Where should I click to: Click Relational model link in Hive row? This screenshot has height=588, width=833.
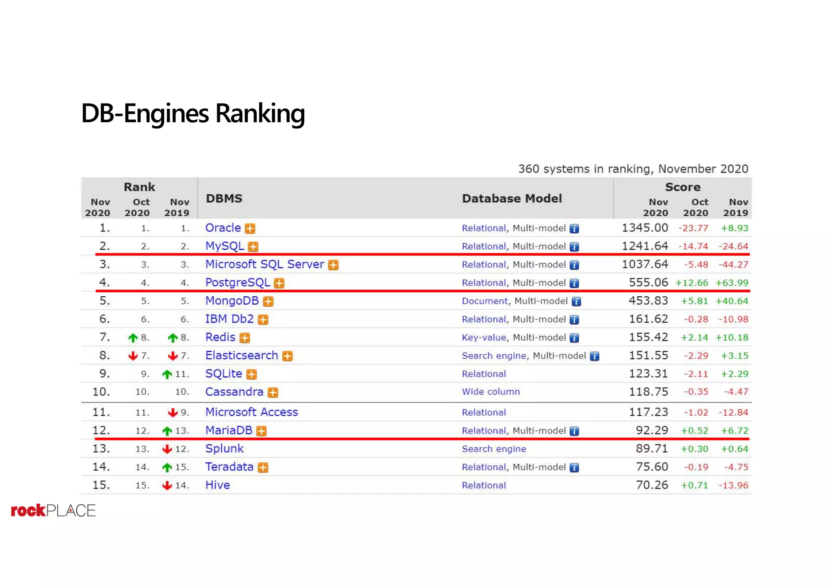pyautogui.click(x=484, y=486)
